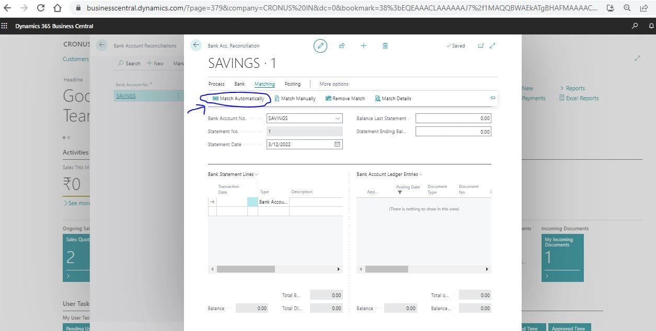656x331 pixels.
Task: Create a new record with the plus icon
Action: 363,45
